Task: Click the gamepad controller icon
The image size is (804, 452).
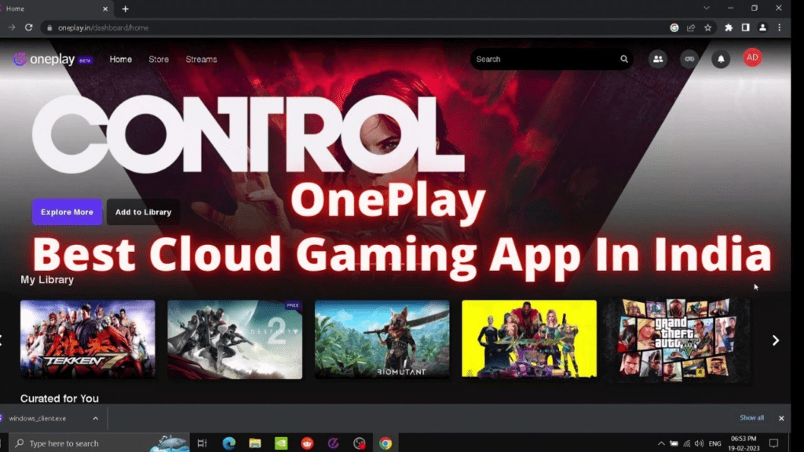Action: 689,59
